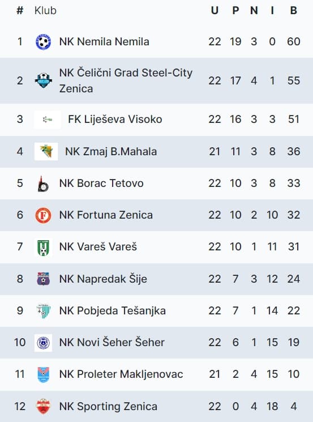Click the NK Borac Tetovo logo

coord(43,184)
